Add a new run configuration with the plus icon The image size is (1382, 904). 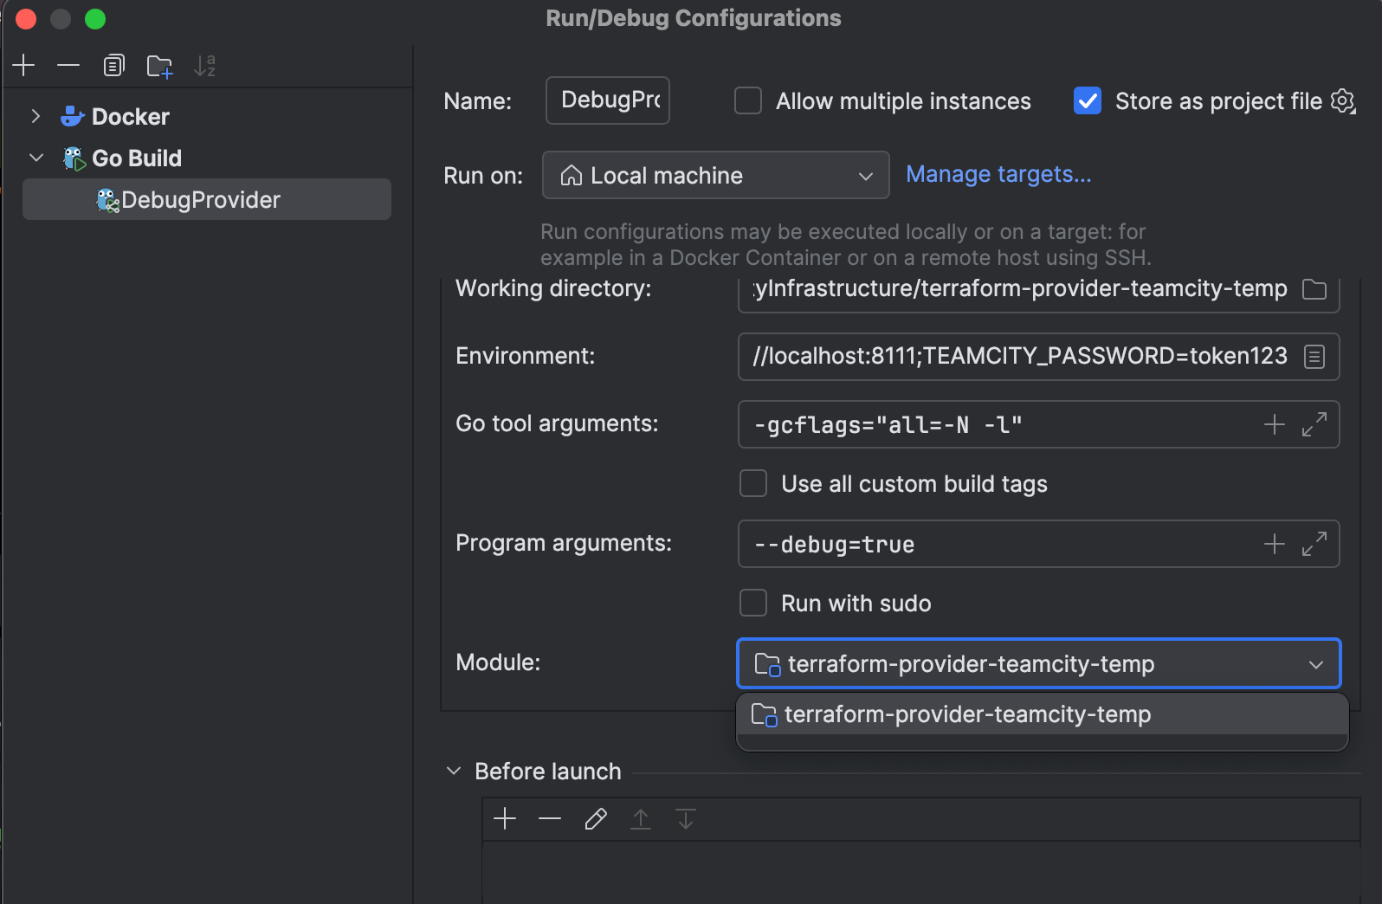point(23,66)
